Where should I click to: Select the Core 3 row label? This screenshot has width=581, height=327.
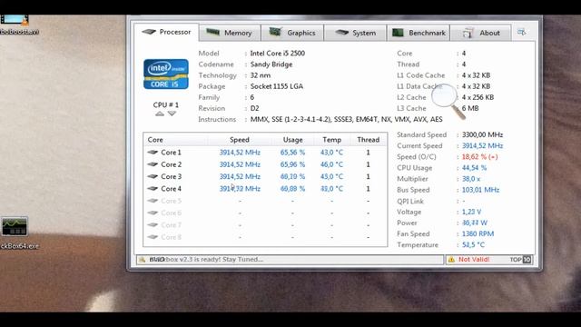(x=171, y=176)
